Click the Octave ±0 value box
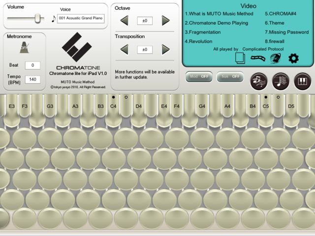The image size is (315, 236). 145,21
